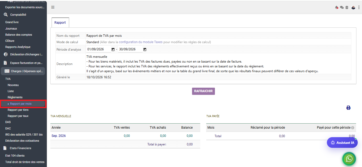362x167 pixels.
Task: Open Clôture in sidebar
Action: [x=10, y=41]
